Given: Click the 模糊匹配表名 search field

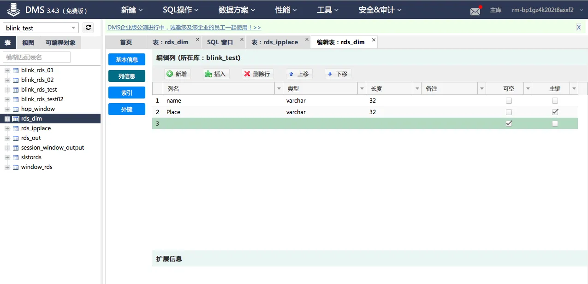Looking at the screenshot, I should point(36,57).
